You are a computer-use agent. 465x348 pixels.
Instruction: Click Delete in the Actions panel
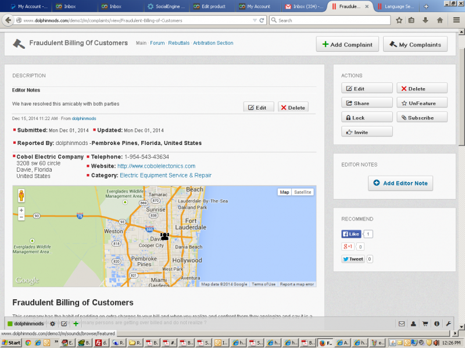click(422, 89)
